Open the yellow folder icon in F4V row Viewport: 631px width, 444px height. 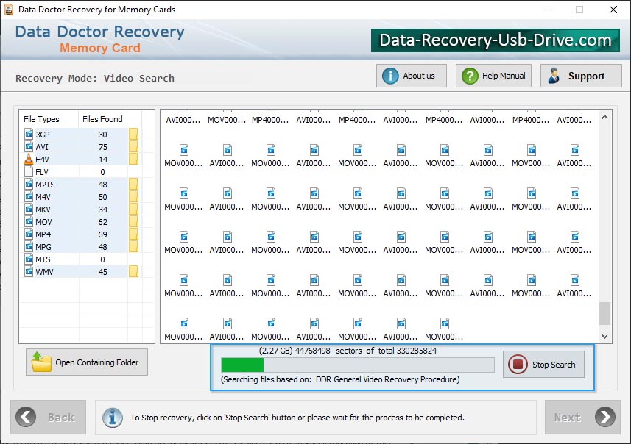133,159
